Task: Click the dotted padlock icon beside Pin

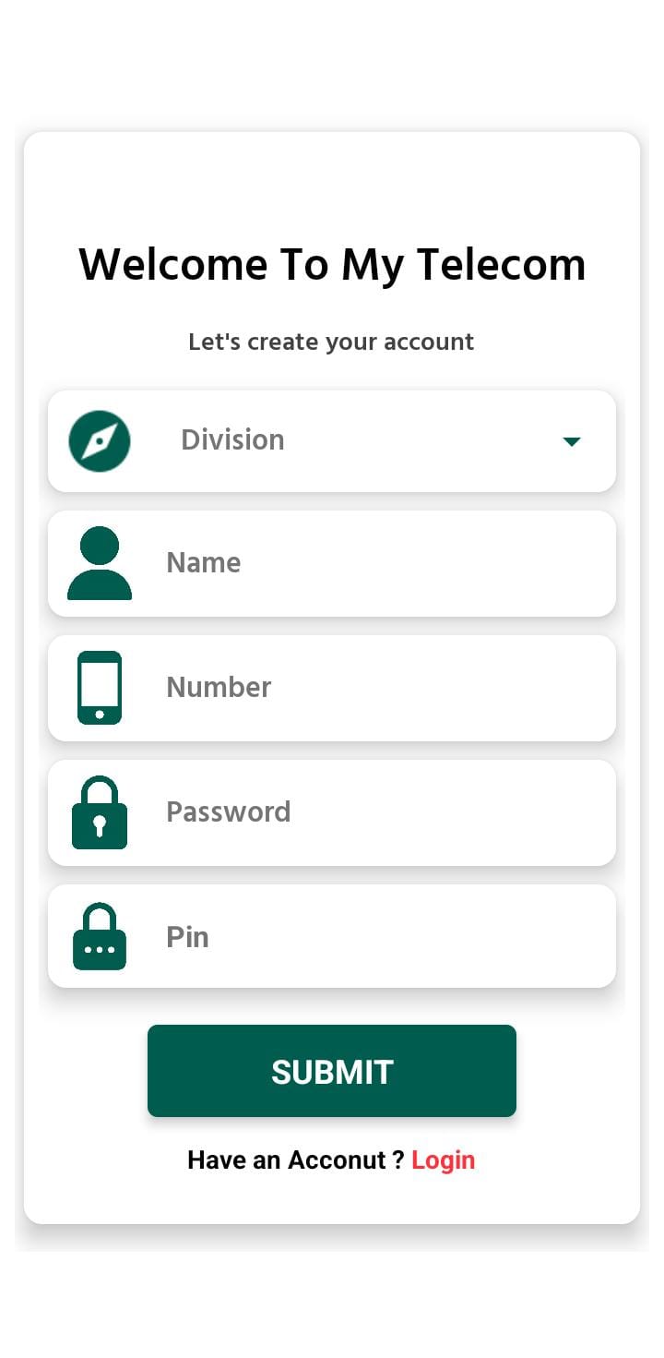Action: [x=100, y=936]
